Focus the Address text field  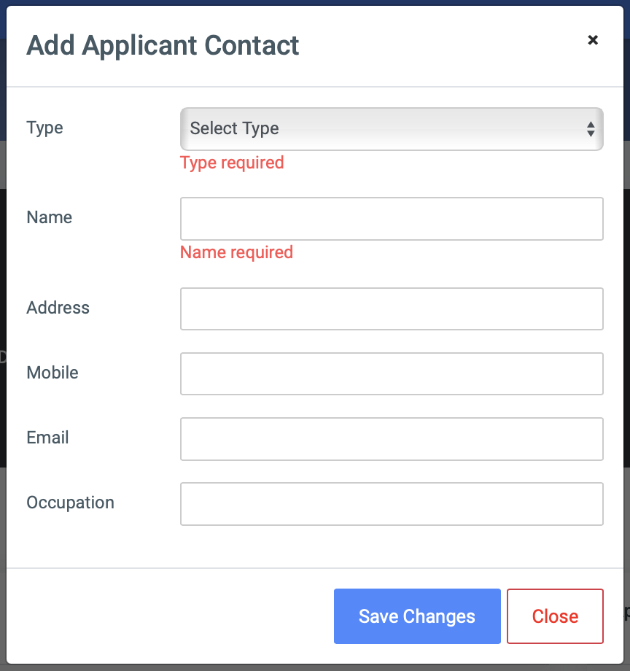[x=392, y=309]
